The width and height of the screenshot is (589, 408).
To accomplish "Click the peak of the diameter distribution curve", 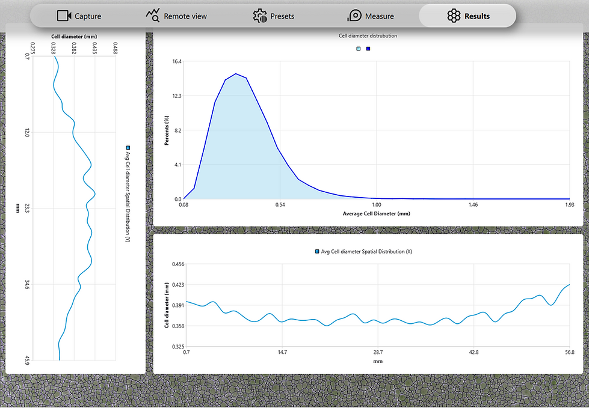I will pos(235,73).
